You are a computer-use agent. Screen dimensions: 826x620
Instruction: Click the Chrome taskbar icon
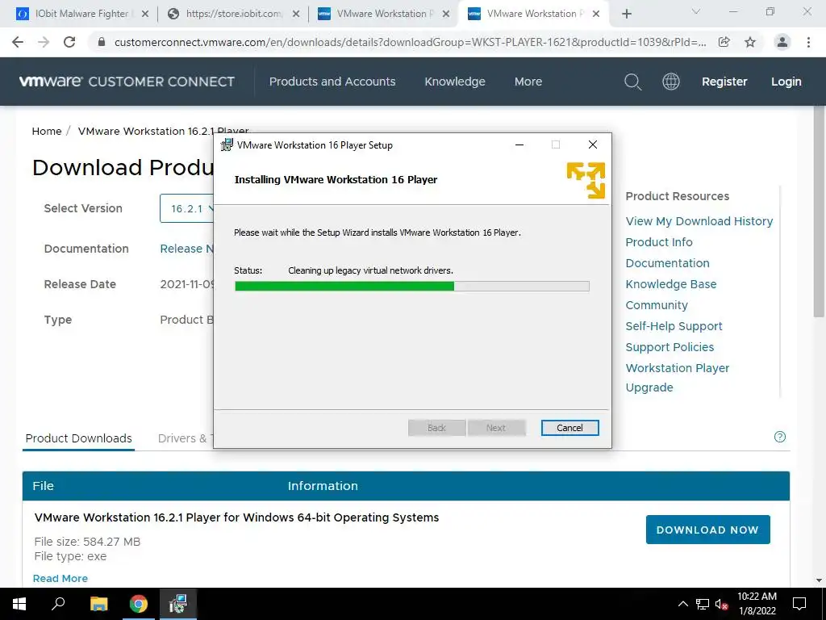pyautogui.click(x=139, y=604)
